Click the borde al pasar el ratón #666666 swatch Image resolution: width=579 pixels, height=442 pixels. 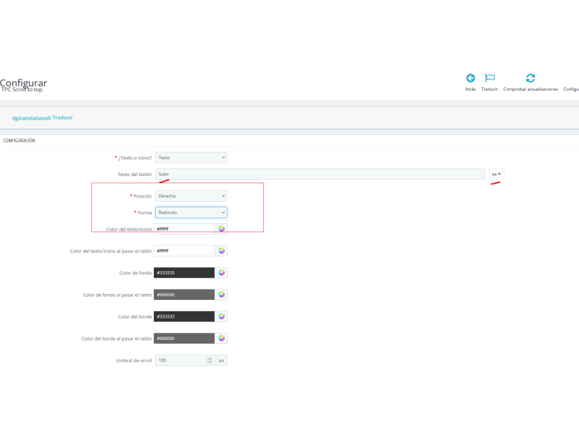click(184, 338)
